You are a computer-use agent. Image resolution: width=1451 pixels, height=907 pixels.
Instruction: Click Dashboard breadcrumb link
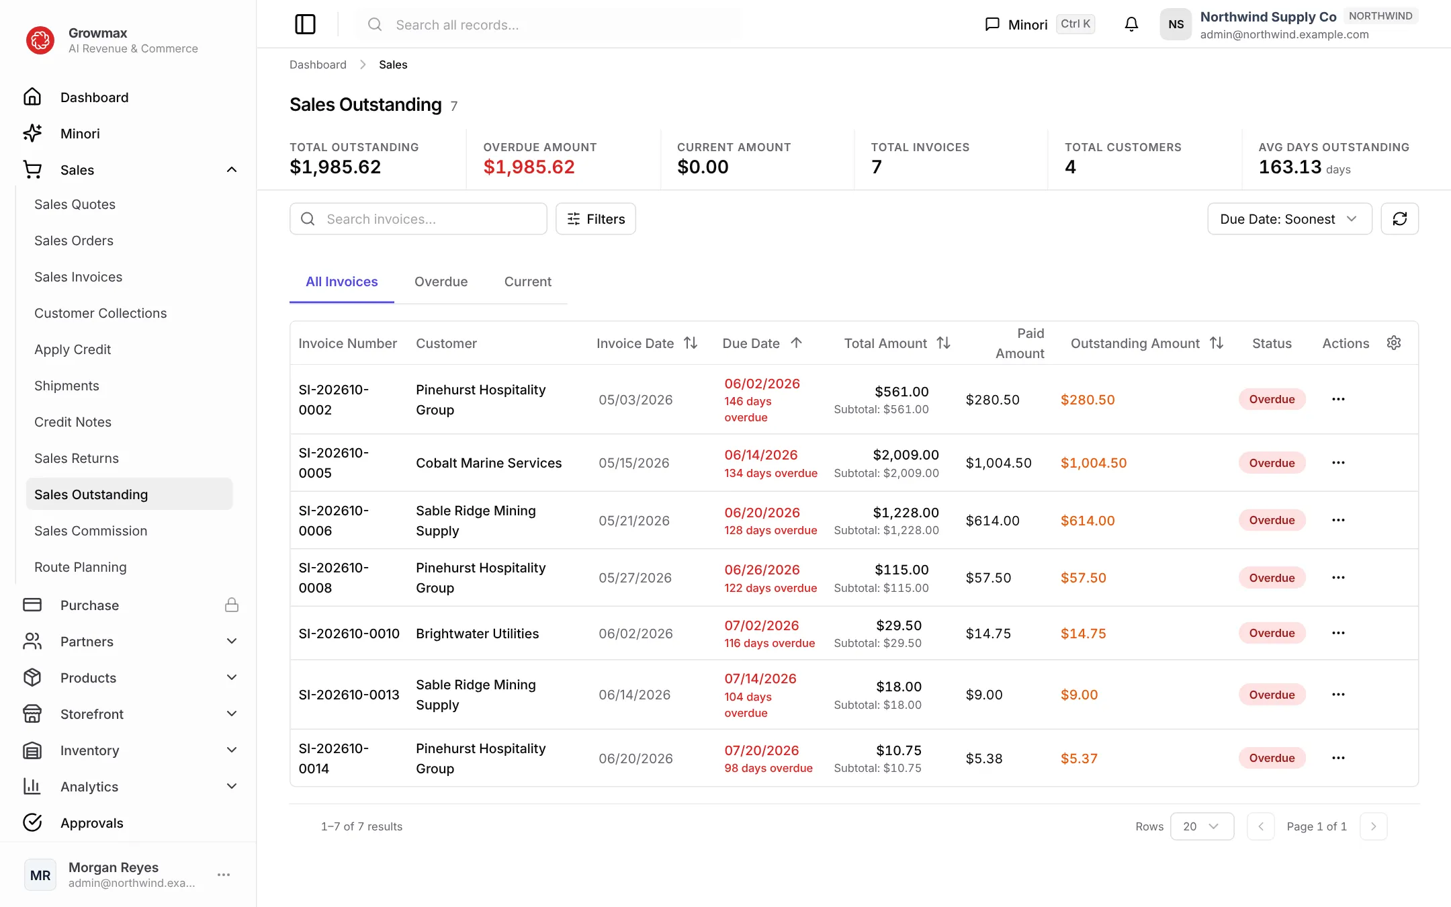pos(318,64)
